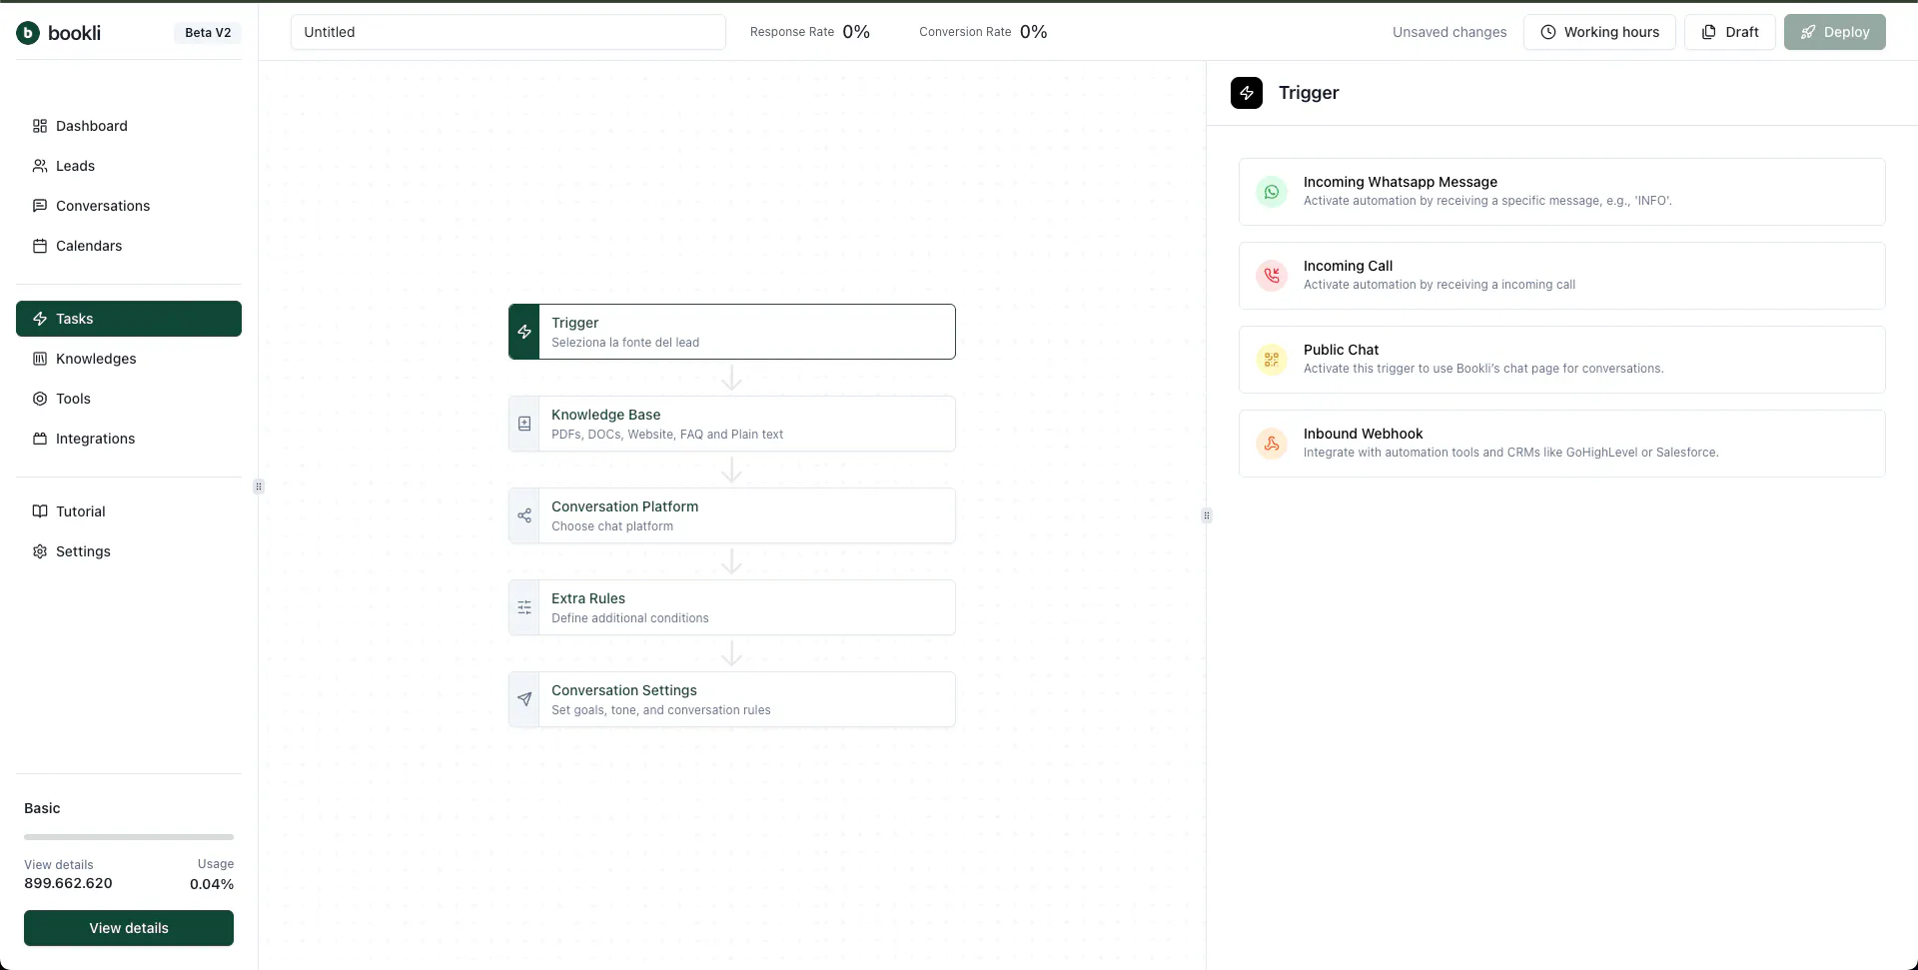Click the 899.662.620 usage value
The height and width of the screenshot is (970, 1918).
(68, 883)
